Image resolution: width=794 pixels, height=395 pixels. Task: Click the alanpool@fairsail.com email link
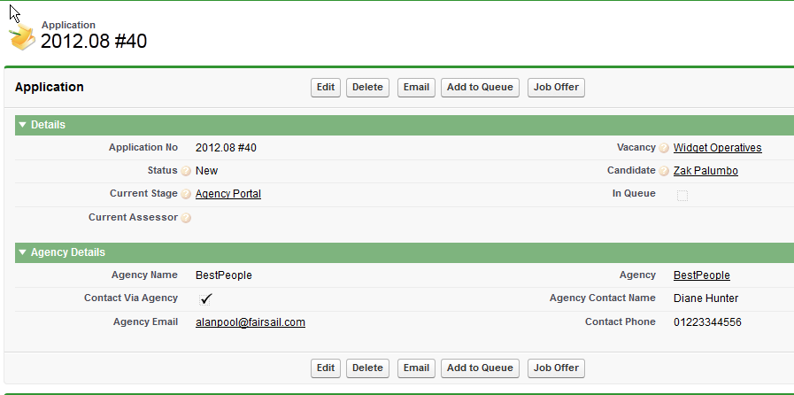click(x=250, y=322)
